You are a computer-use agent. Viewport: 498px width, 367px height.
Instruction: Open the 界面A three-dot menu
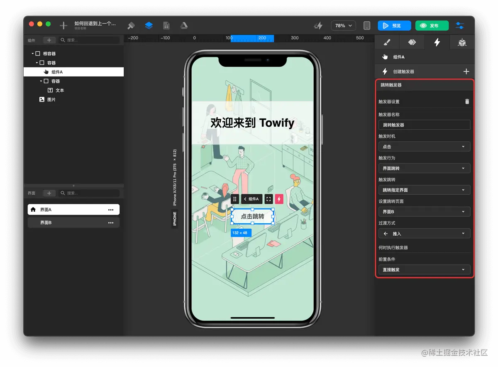(x=111, y=210)
